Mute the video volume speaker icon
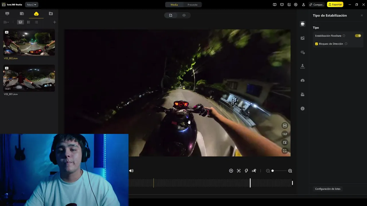Screen dimensions: 367x206 (131, 171)
